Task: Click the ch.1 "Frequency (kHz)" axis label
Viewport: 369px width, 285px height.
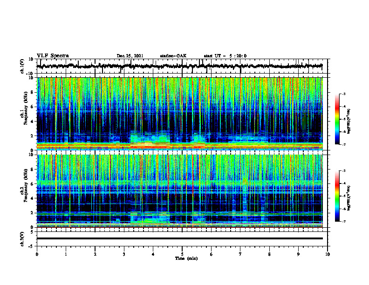Action: coord(26,109)
